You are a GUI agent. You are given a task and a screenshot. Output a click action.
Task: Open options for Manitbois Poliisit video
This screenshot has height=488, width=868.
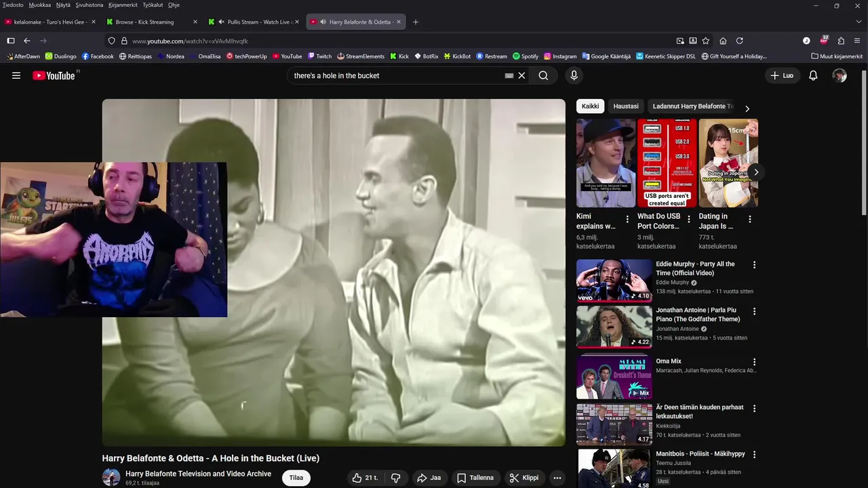(x=754, y=455)
